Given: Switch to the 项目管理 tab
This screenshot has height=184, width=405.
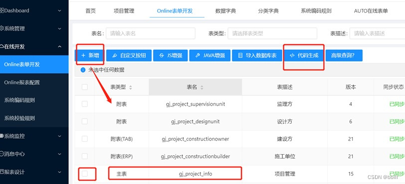Looking at the screenshot, I should coord(124,11).
